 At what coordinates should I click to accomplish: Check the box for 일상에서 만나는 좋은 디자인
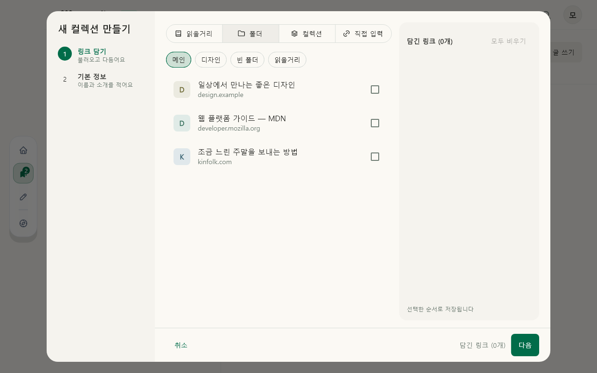375,90
